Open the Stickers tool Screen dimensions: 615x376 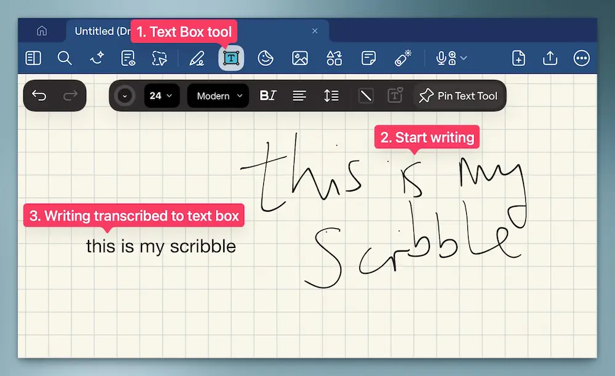(x=266, y=58)
